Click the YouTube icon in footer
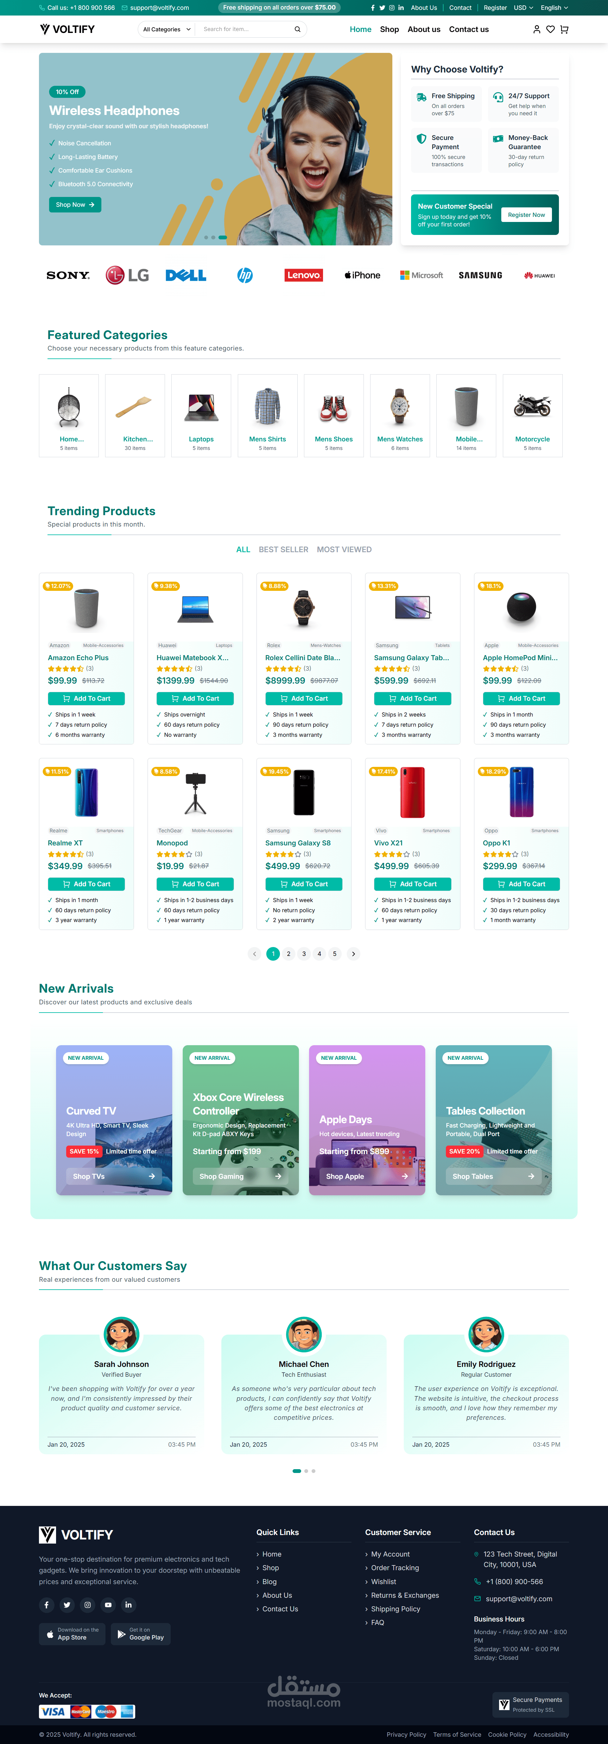Screen dimensions: 608x1744 pos(108,1605)
